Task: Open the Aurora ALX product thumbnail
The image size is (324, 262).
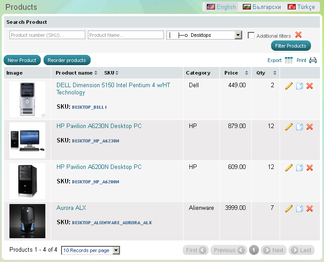Action: (27, 221)
